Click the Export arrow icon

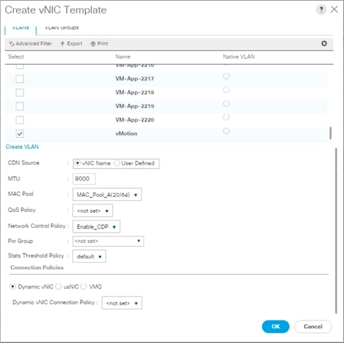click(x=63, y=44)
